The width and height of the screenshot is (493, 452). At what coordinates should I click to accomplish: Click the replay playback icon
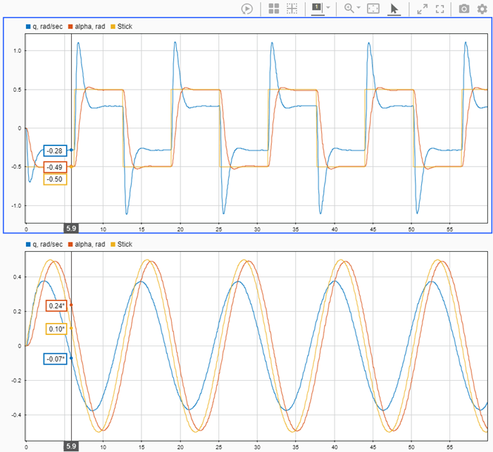246,8
